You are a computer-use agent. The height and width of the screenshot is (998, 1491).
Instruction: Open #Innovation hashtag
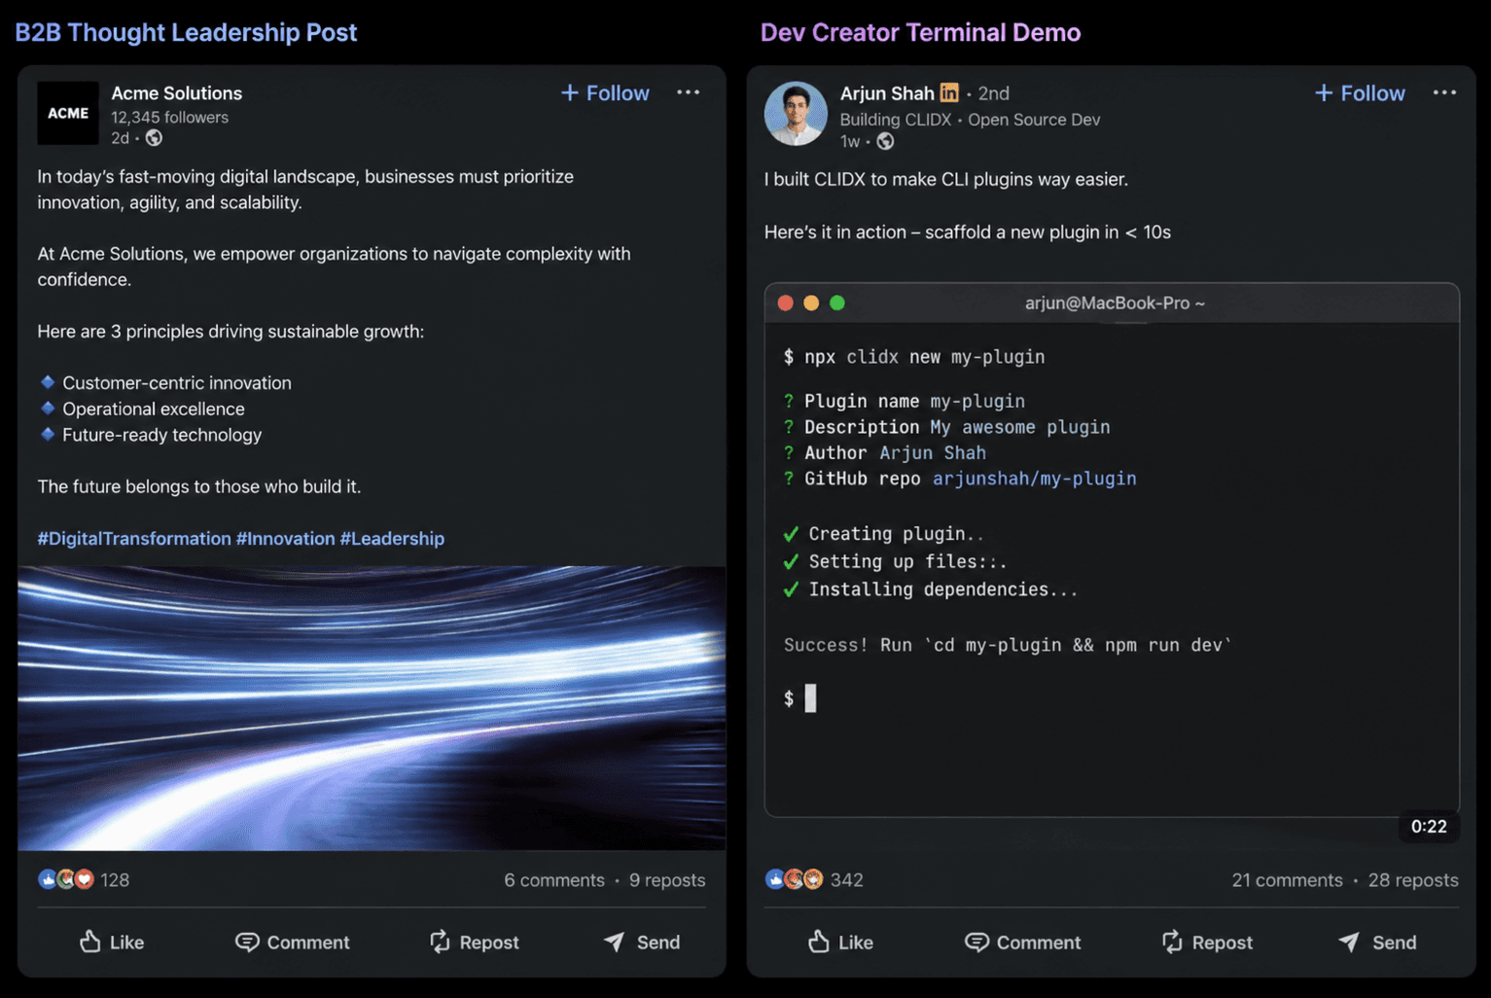click(285, 539)
